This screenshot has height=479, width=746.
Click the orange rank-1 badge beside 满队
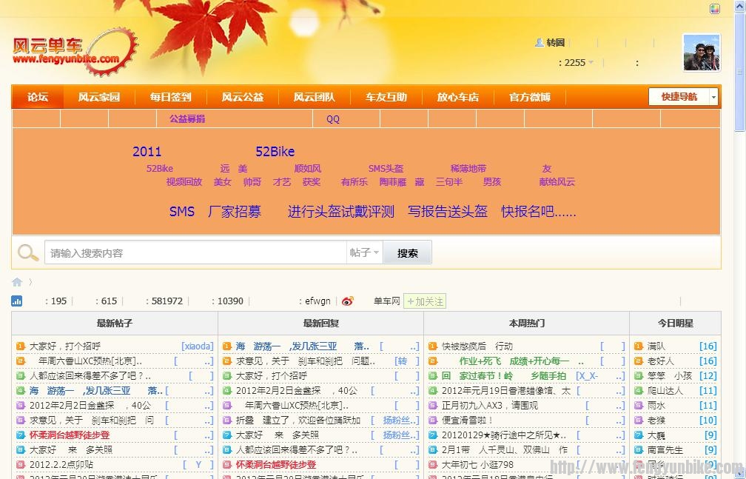[x=638, y=346]
